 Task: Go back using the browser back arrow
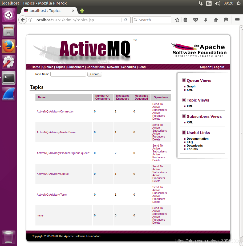[23, 20]
